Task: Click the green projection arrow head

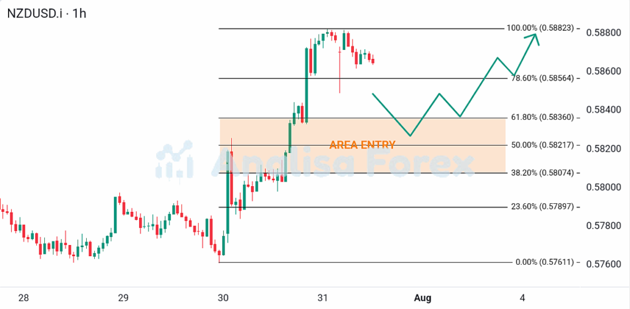Action: click(x=533, y=39)
